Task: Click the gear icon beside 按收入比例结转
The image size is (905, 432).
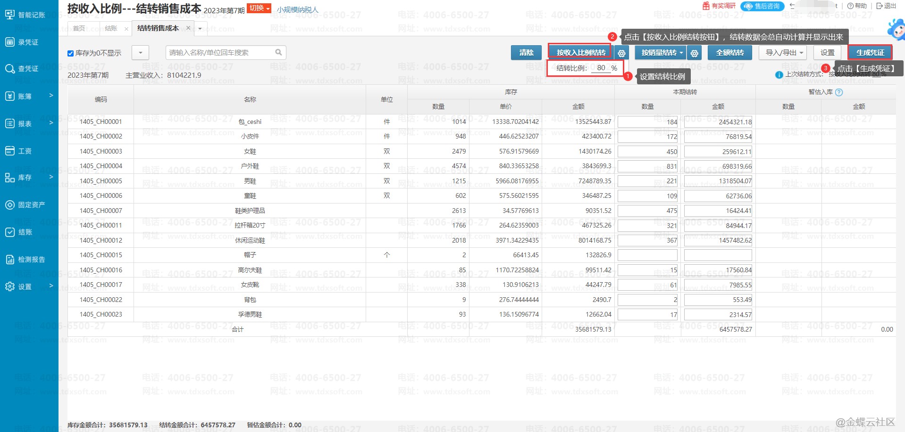Action: [621, 53]
